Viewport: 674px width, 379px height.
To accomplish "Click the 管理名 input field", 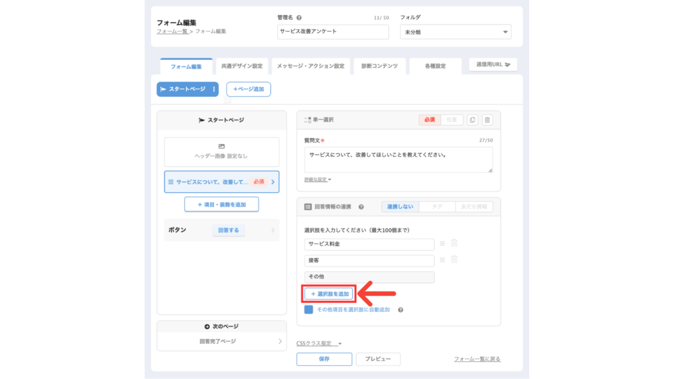I will pyautogui.click(x=333, y=32).
